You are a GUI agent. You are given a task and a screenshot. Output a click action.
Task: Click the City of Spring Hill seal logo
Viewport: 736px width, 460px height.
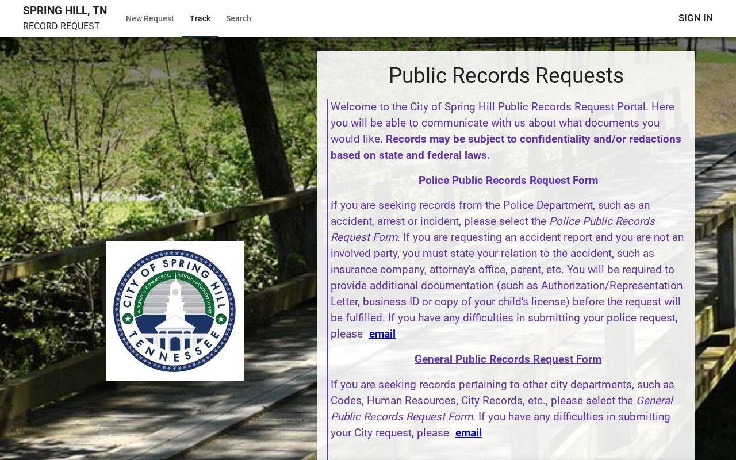(175, 310)
